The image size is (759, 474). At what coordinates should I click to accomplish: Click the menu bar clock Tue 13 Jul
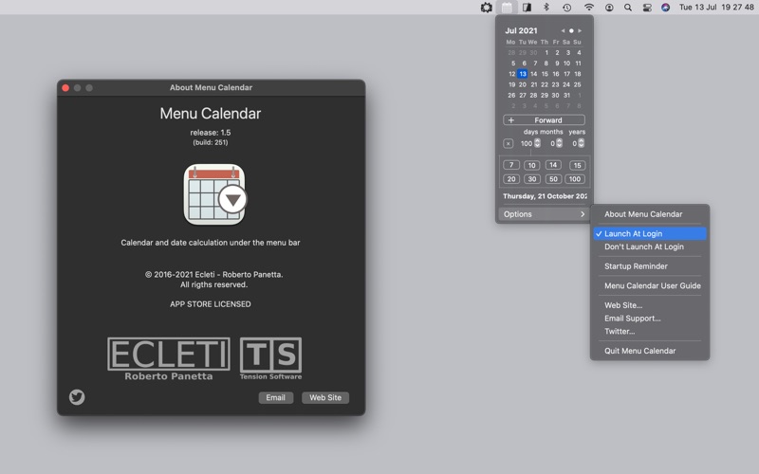[716, 8]
